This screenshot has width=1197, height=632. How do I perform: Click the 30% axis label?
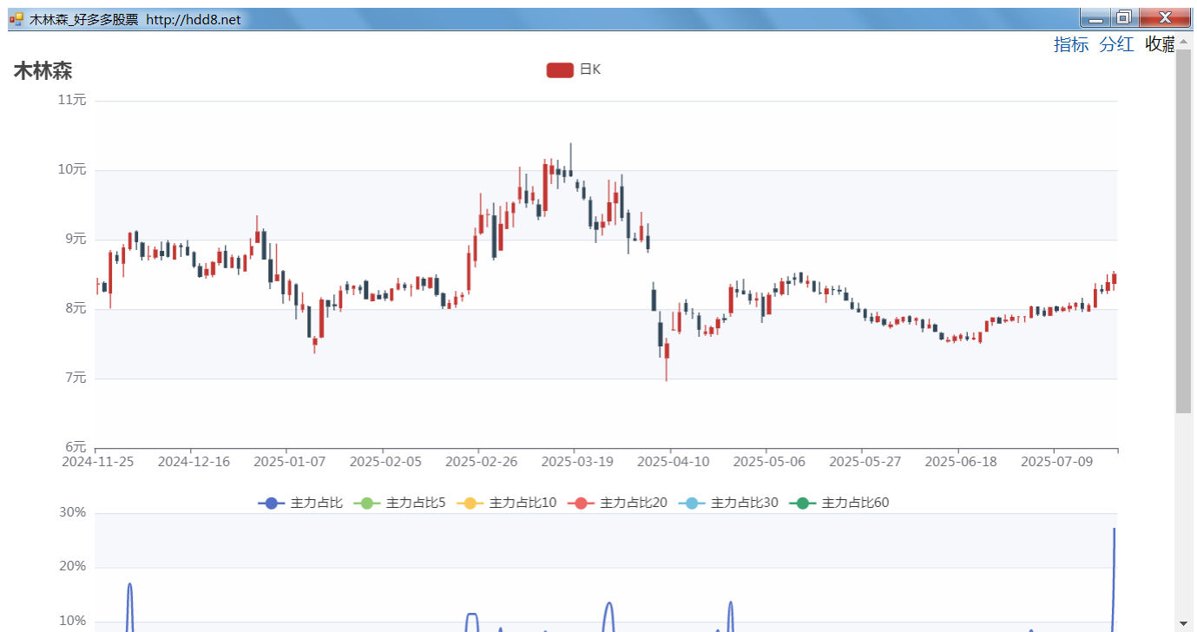tap(72, 512)
